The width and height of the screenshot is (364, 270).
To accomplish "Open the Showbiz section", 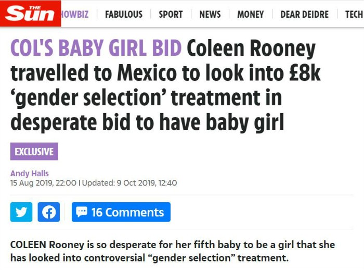I will 75,15.
